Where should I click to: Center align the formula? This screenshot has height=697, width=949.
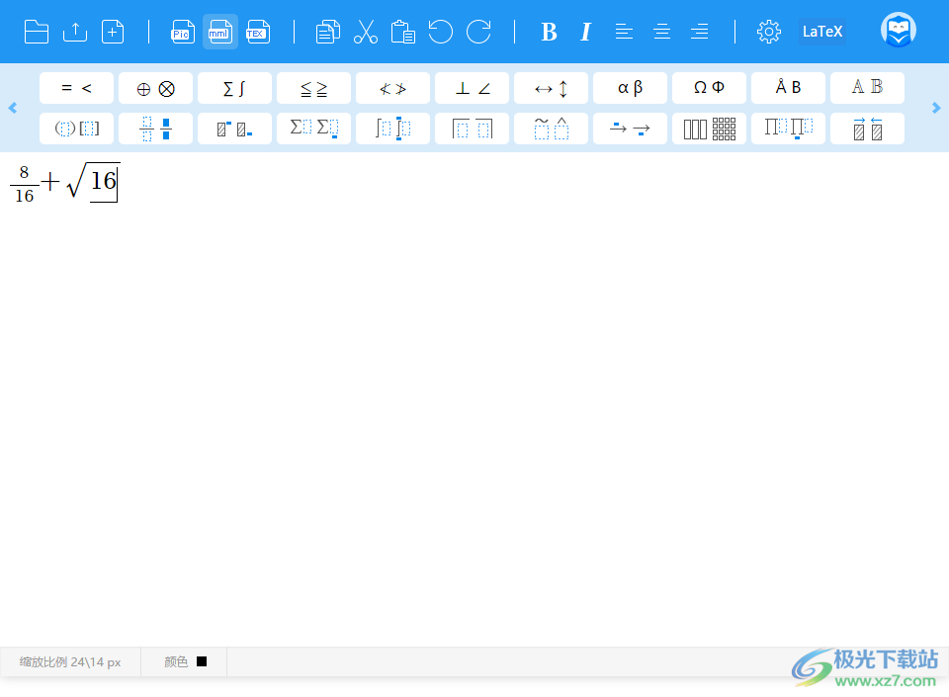point(661,32)
